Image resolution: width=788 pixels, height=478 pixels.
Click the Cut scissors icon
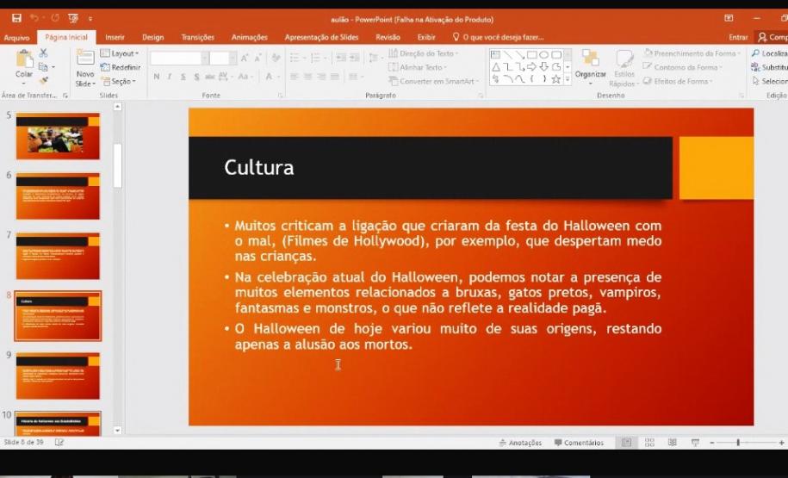tap(44, 53)
